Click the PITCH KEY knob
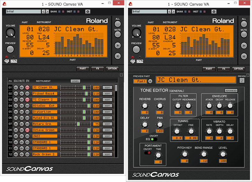 (x=184, y=154)
